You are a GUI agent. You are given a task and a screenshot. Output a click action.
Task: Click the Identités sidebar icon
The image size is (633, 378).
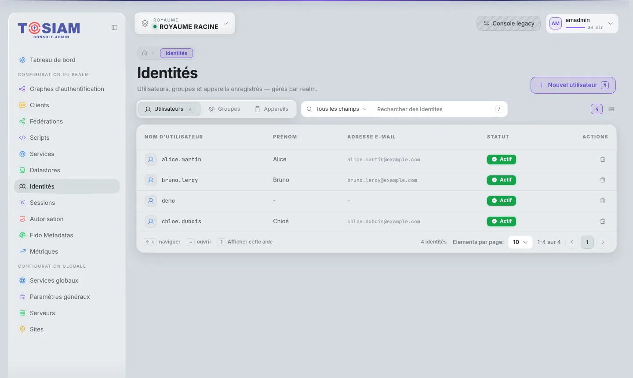tap(22, 186)
